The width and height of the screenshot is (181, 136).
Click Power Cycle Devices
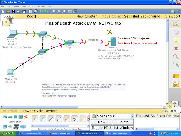[40, 111]
